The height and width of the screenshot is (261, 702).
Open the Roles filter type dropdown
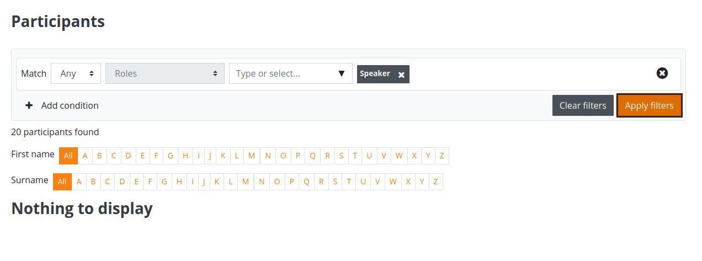pyautogui.click(x=165, y=73)
